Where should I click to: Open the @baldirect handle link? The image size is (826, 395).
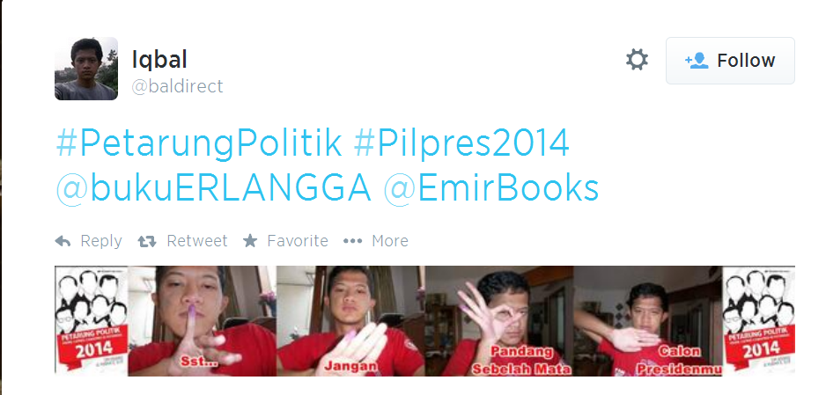point(178,86)
